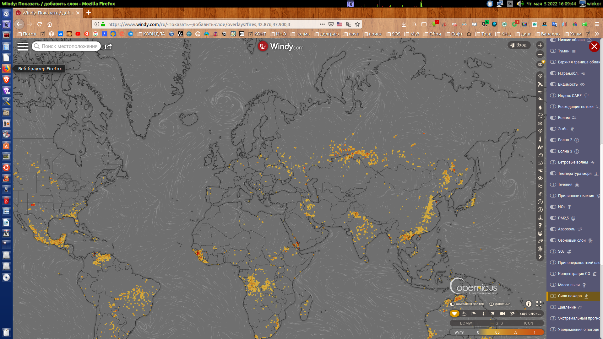The width and height of the screenshot is (603, 339).
Task: Toggle давление switch above bottom bar
Action: point(491,304)
